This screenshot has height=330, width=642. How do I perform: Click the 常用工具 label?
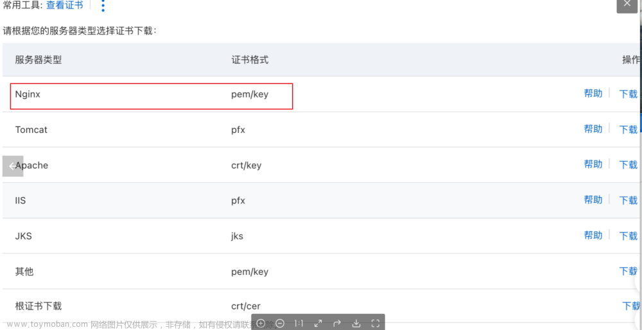tap(22, 5)
